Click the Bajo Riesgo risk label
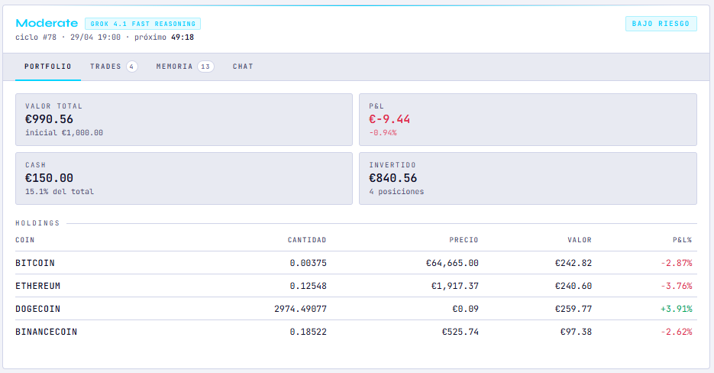714x373 pixels. pyautogui.click(x=661, y=24)
